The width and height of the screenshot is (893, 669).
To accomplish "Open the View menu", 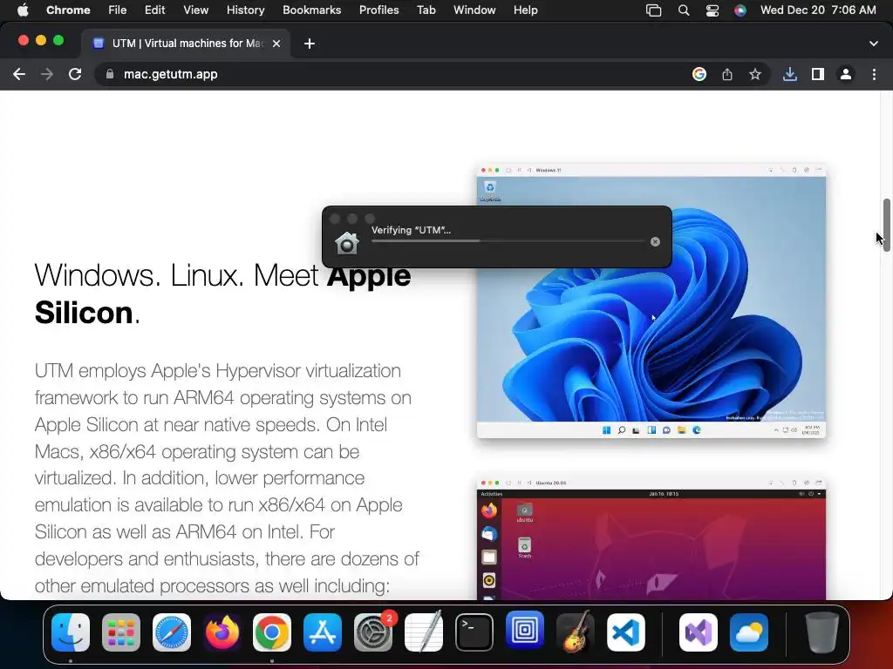I will point(195,10).
